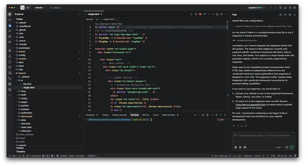Screen dimensions: 305x166
Task: Open Git Graph from status bar
Action: coord(80,156)
